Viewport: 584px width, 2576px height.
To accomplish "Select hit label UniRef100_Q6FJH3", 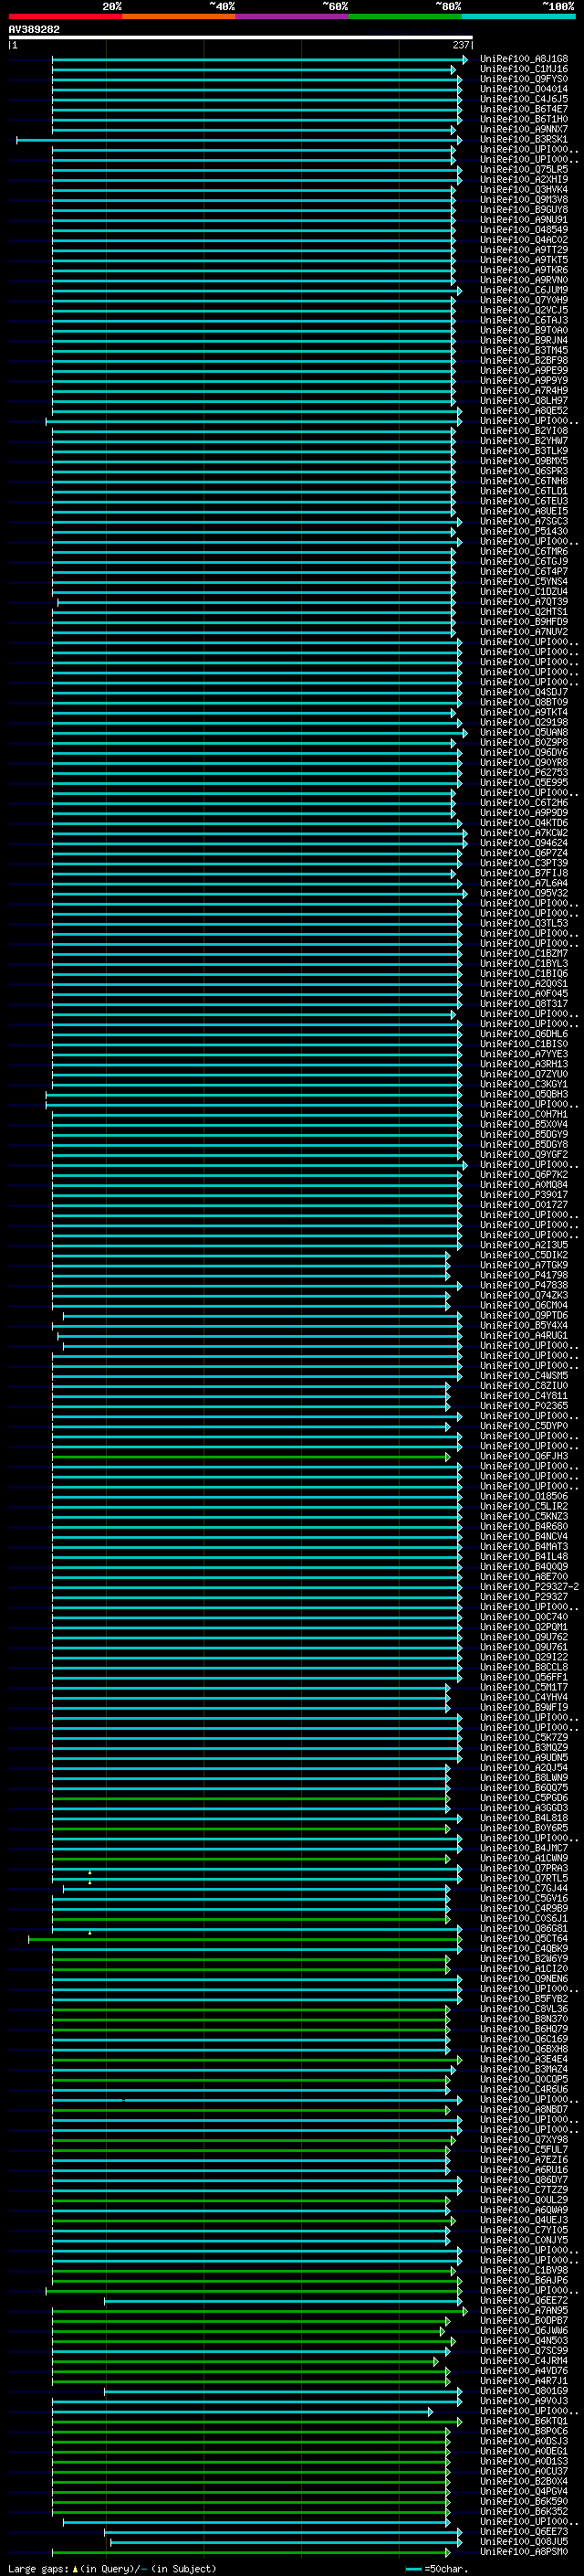I will (x=524, y=1456).
